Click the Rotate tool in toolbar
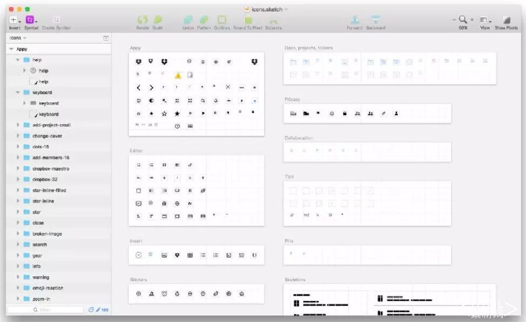The height and width of the screenshot is (322, 526). [143, 19]
